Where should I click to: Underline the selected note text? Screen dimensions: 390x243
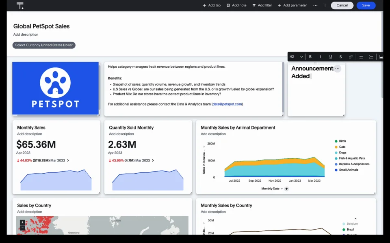coord(331,57)
